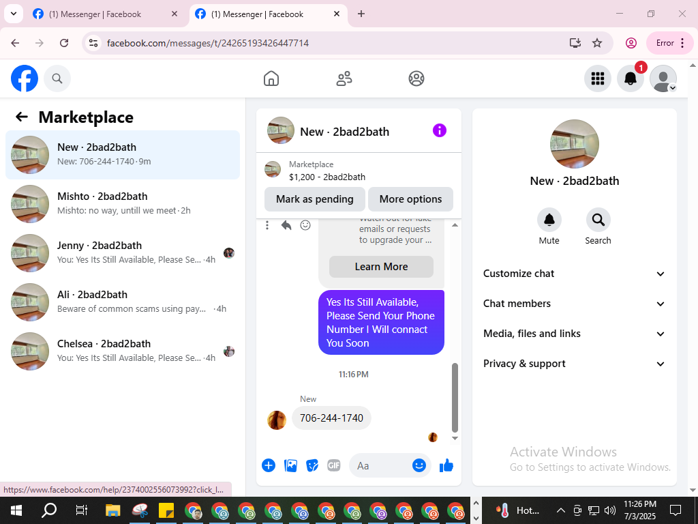Switch to the first Messenger browser tab

pyautogui.click(x=106, y=14)
